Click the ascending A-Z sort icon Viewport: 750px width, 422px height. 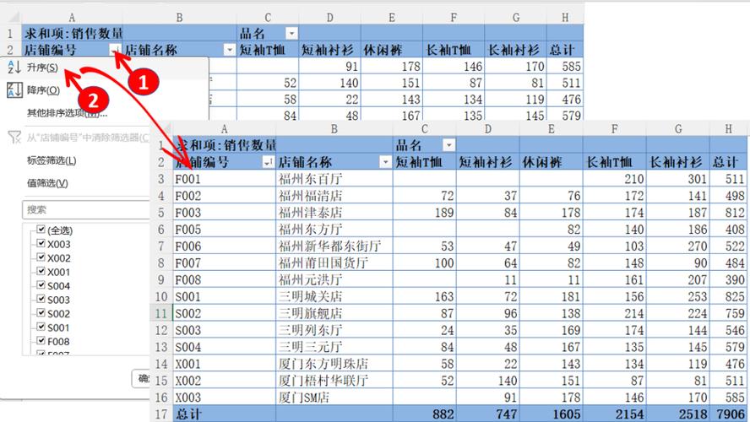tap(14, 68)
